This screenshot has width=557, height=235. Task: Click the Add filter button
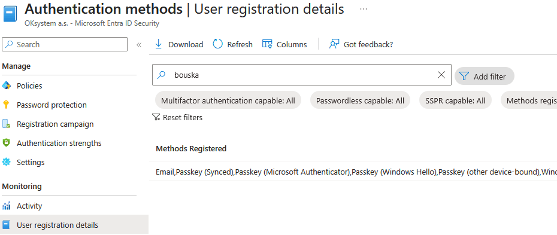484,76
